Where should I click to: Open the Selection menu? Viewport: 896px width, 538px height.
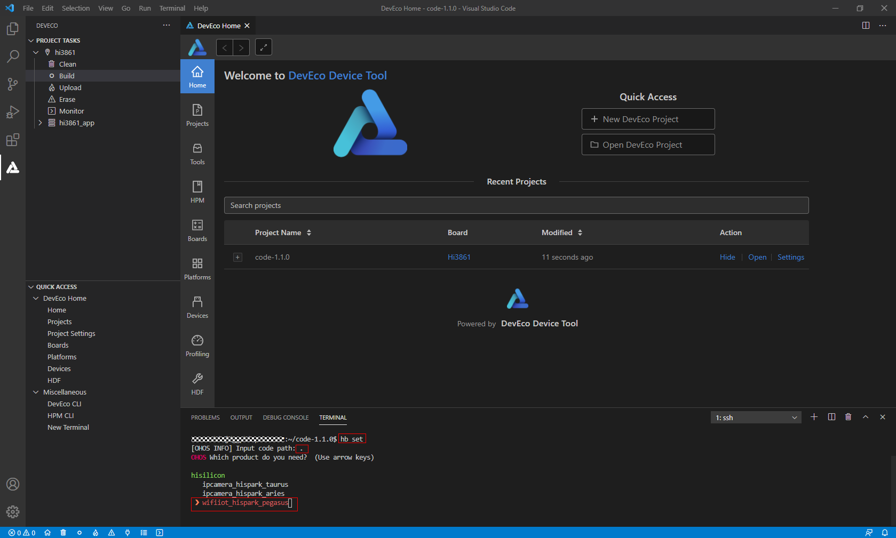pyautogui.click(x=76, y=8)
